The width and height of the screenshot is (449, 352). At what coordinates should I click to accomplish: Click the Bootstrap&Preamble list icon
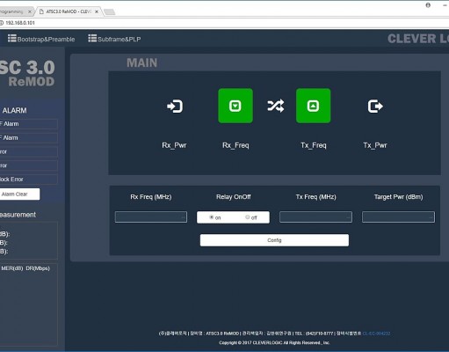tap(12, 39)
